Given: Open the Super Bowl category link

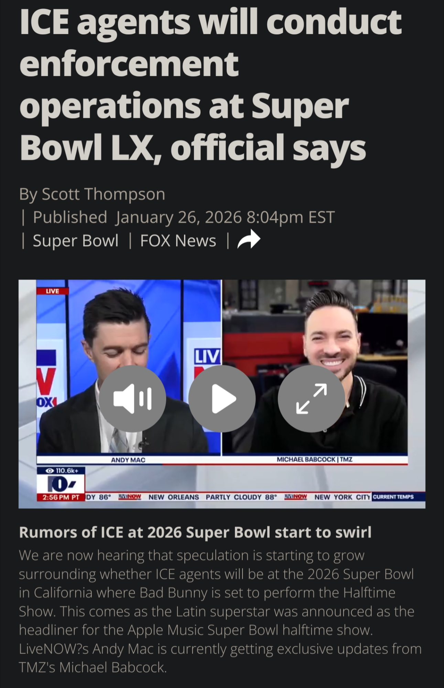Looking at the screenshot, I should point(76,240).
